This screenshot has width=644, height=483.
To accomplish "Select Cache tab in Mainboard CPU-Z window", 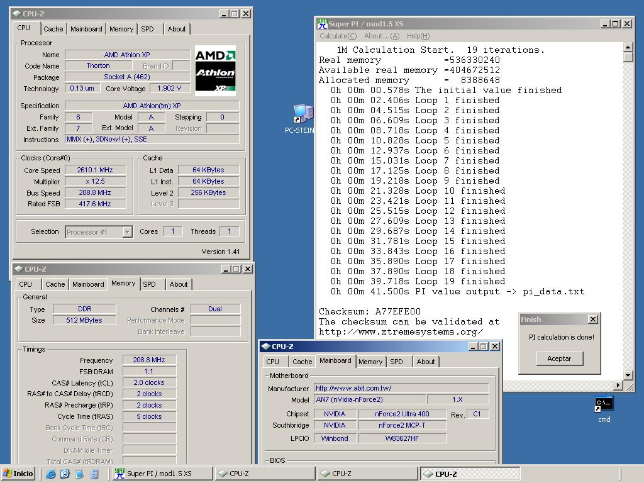I will click(x=303, y=362).
